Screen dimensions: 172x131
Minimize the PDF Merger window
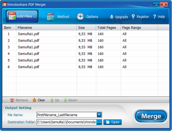click(156, 4)
